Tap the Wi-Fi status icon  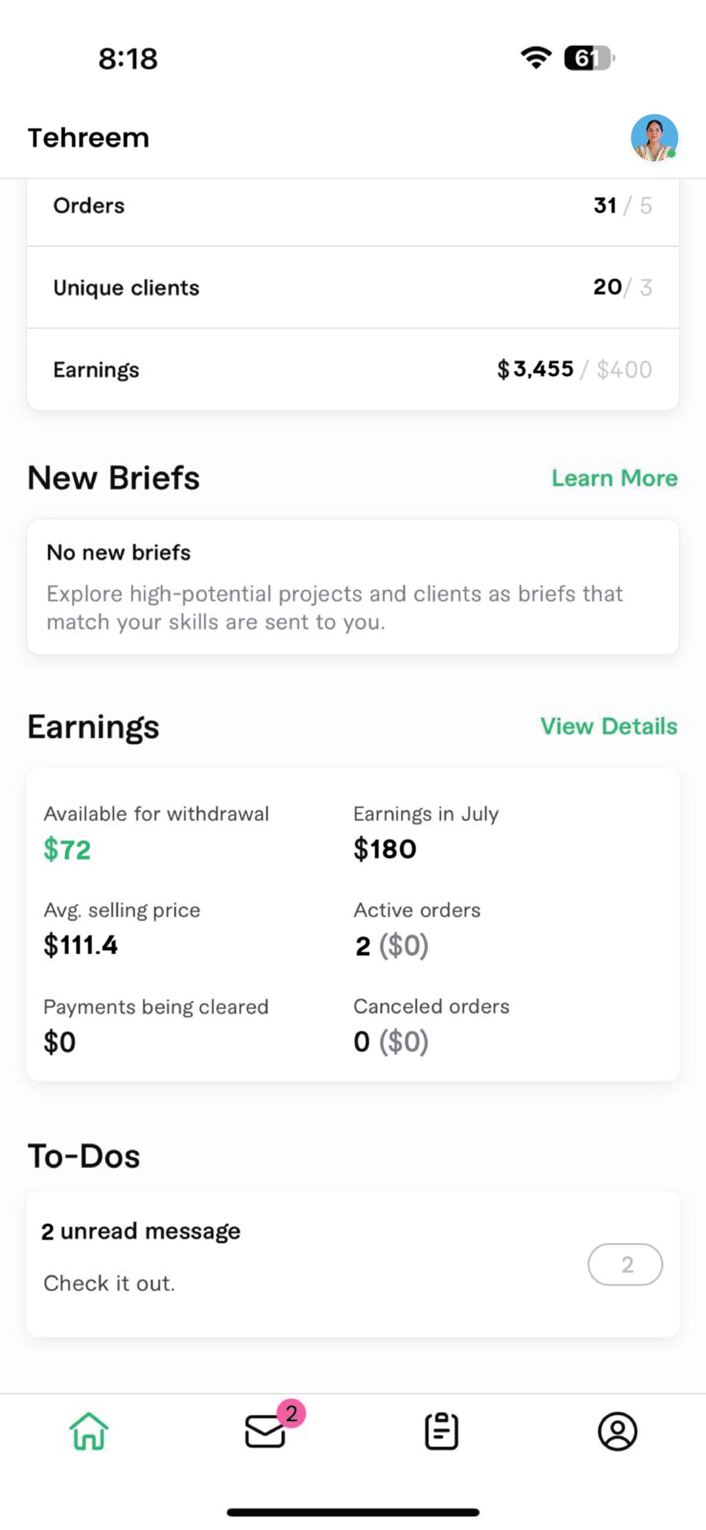click(x=536, y=58)
